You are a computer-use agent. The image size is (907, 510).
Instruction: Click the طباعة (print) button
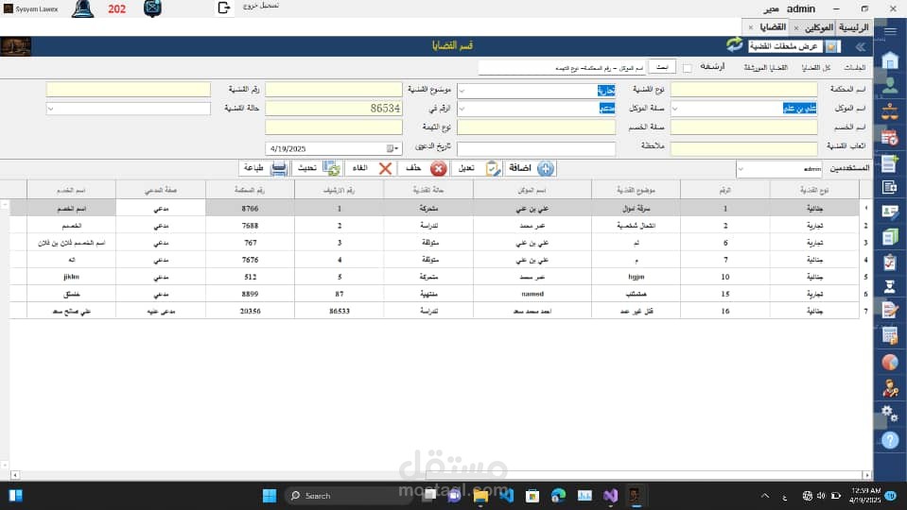(x=264, y=168)
